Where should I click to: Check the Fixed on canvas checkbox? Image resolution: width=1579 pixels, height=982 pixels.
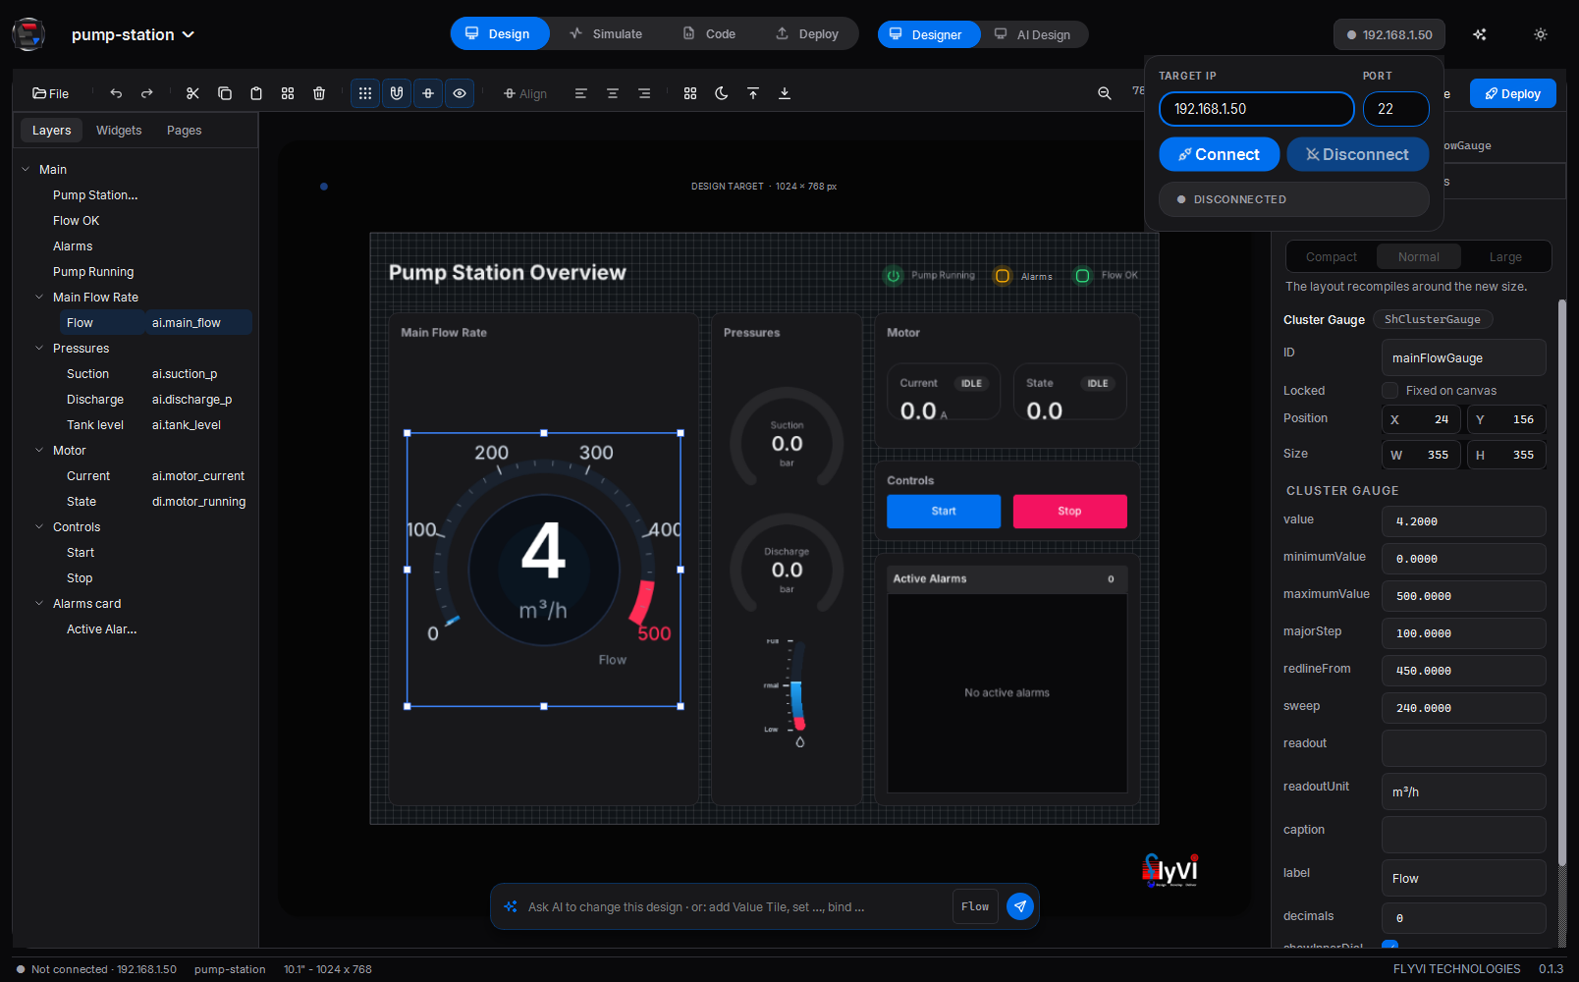[1390, 391]
